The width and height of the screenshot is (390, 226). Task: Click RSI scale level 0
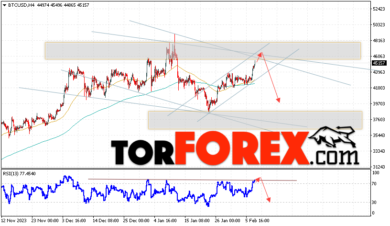coord(373,213)
